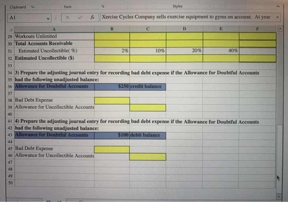This screenshot has height=202, width=288.
Task: Click Allowance for Uncollectible Accounts row 39
Action: point(55,107)
